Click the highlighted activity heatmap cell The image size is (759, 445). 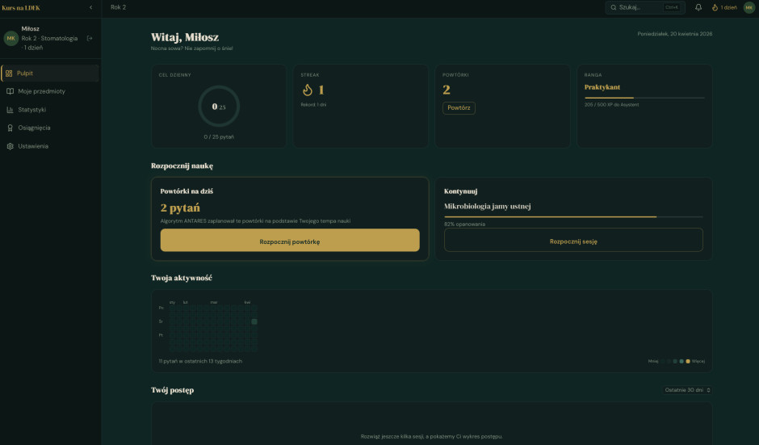pos(254,321)
